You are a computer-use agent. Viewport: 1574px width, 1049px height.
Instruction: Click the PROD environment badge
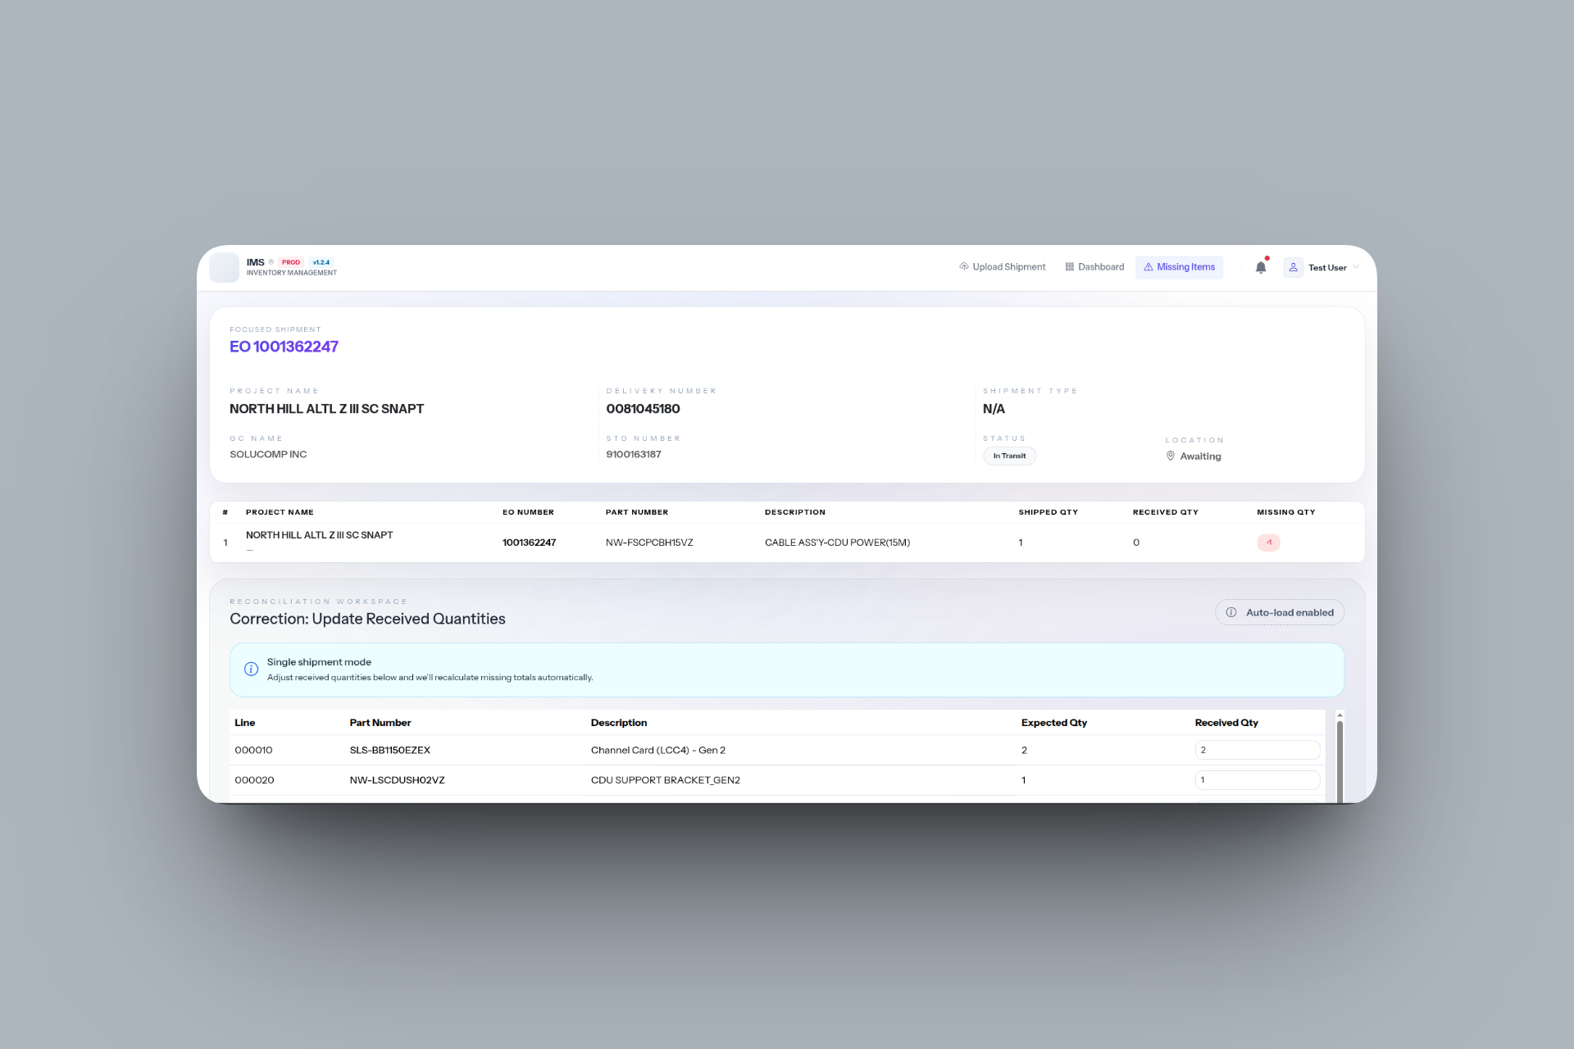coord(291,262)
